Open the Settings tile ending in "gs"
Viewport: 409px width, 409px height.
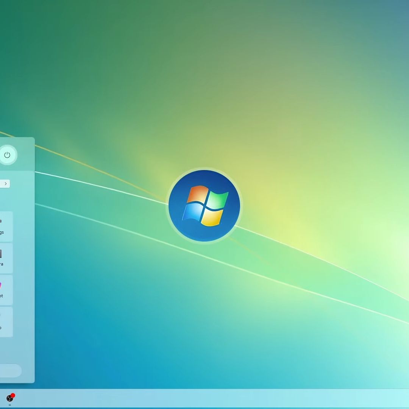[6, 226]
